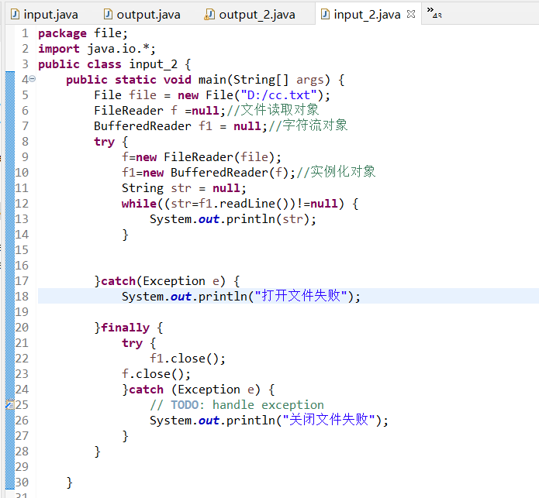Click the warning Java icon on output_2.java tab
The image size is (539, 498).
209,15
